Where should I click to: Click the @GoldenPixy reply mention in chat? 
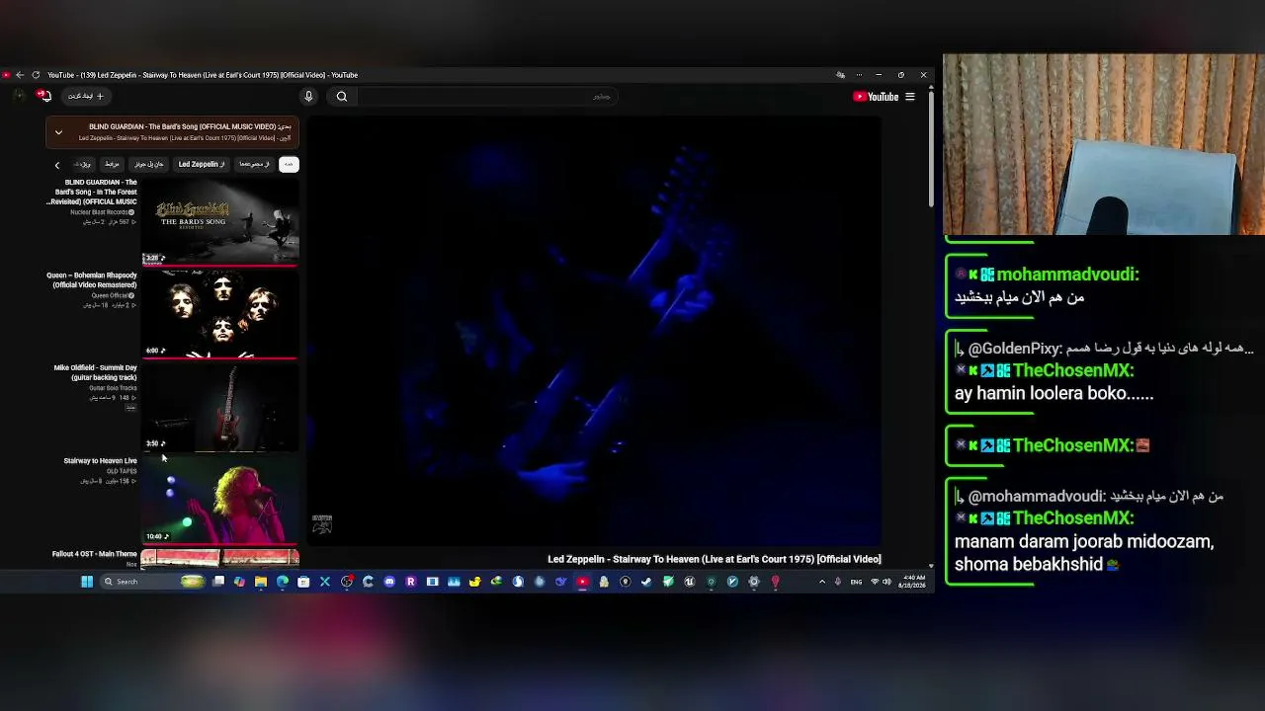[x=1015, y=349]
